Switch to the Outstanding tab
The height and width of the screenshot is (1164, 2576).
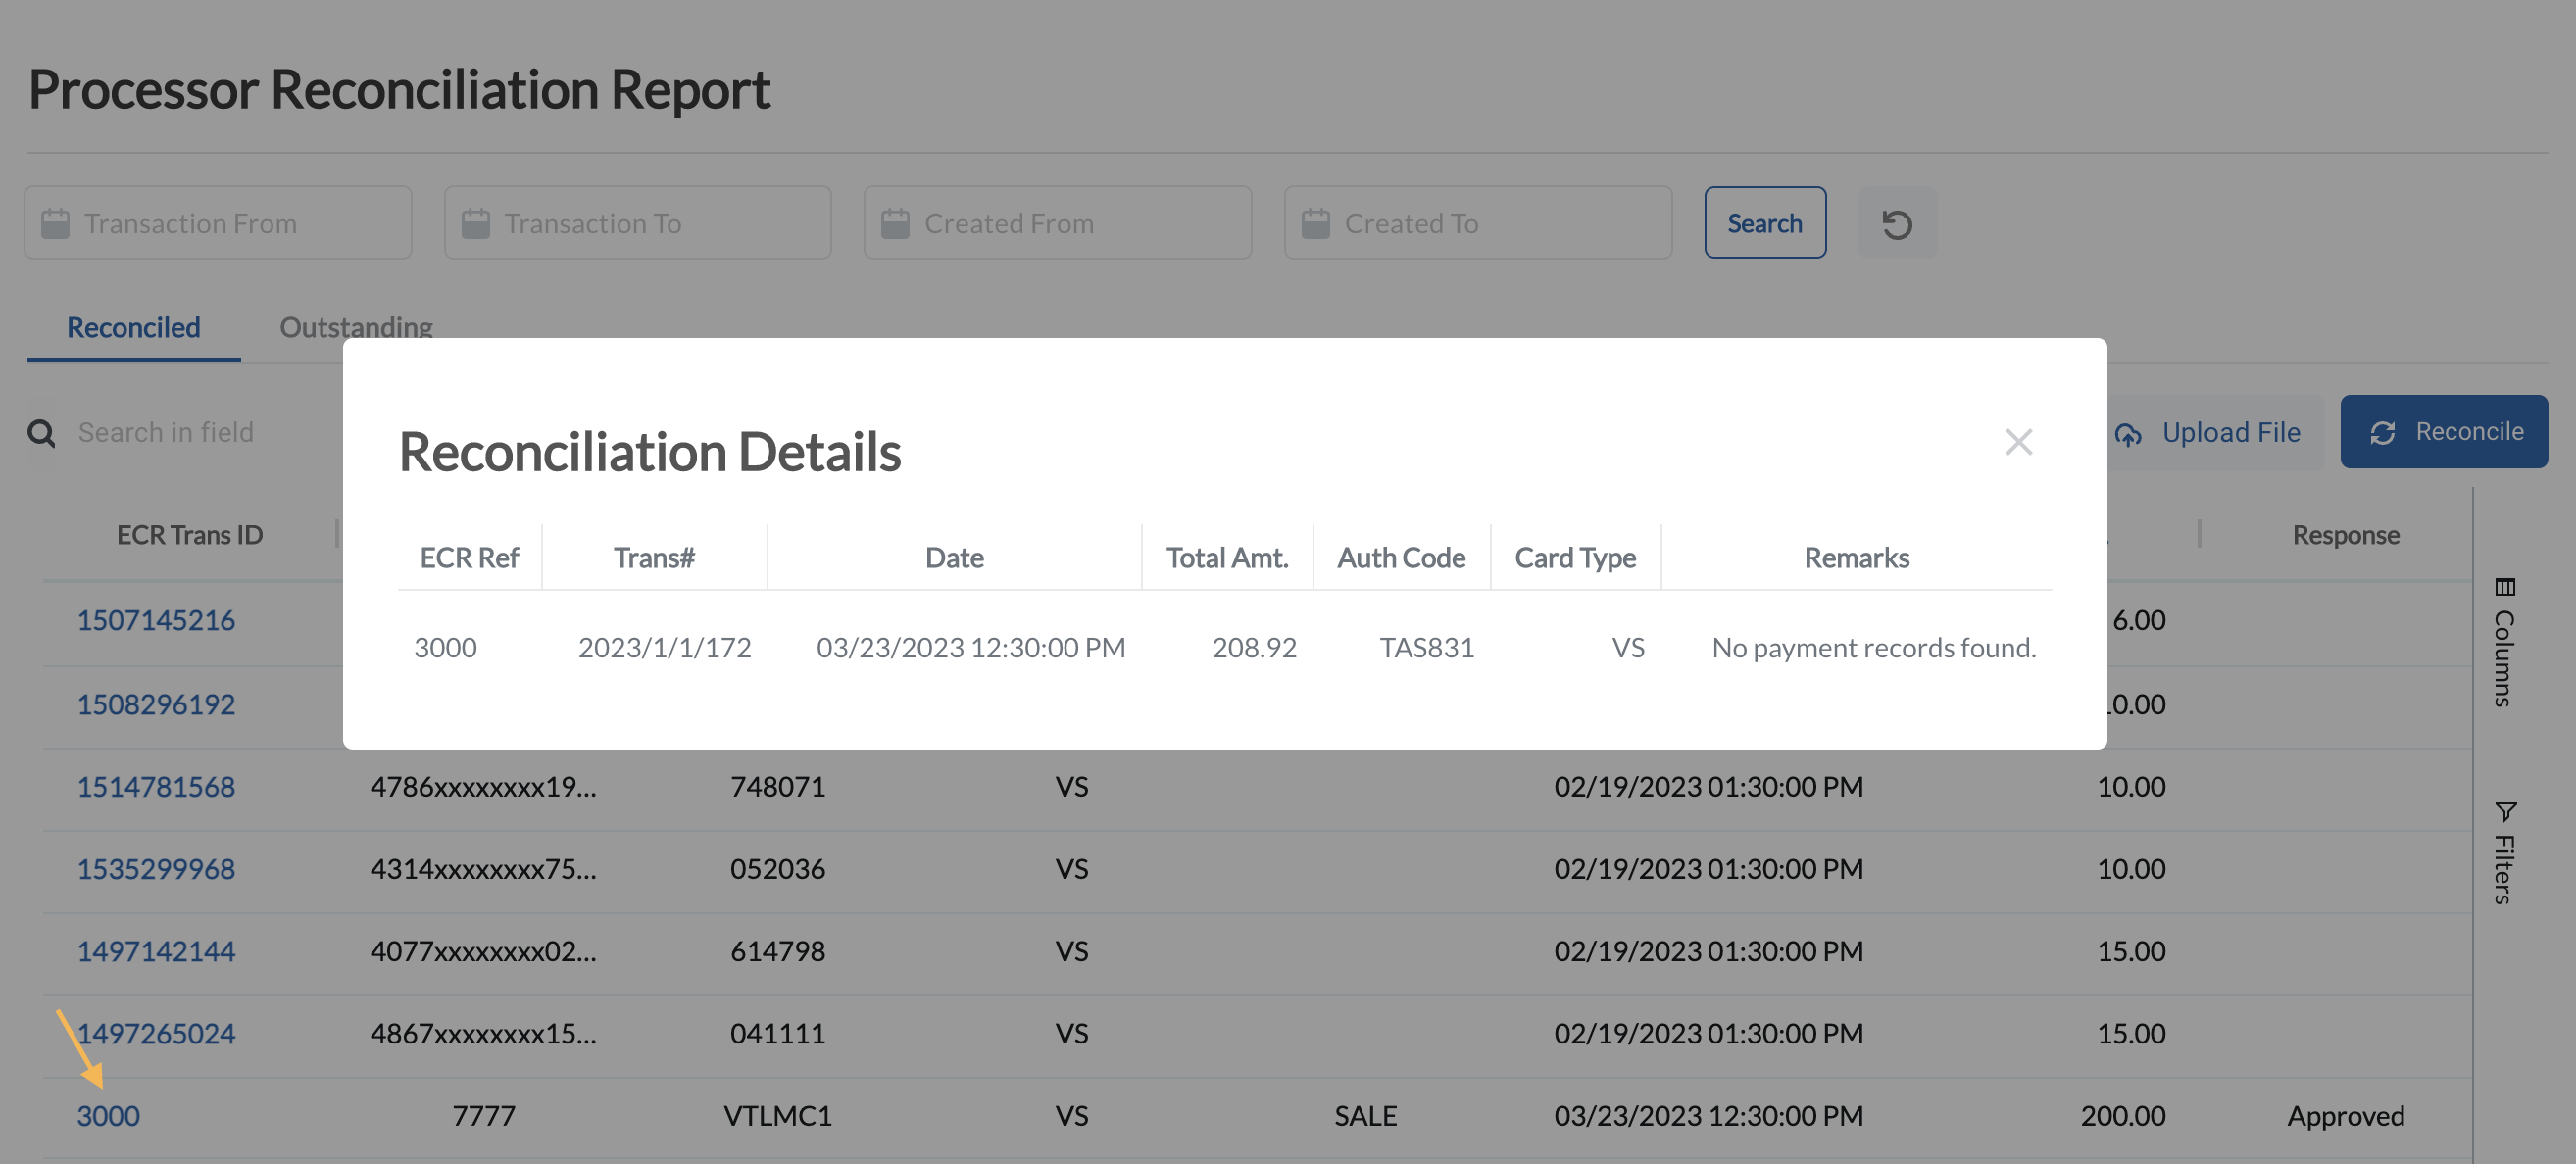pos(355,327)
